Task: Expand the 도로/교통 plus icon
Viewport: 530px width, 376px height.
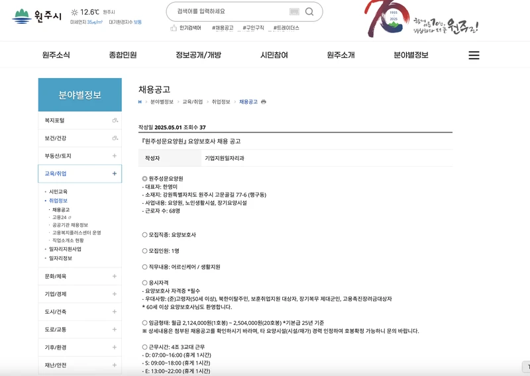Action: [115, 330]
